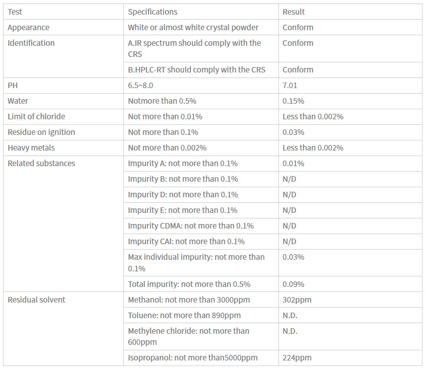Click the 'Test' column header

(x=15, y=12)
